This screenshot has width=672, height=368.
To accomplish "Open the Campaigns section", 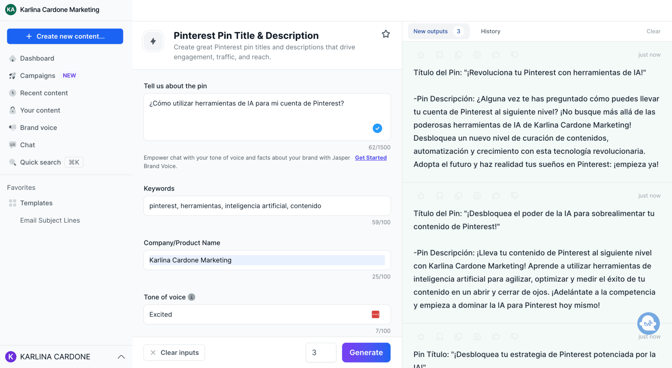I will [x=37, y=75].
